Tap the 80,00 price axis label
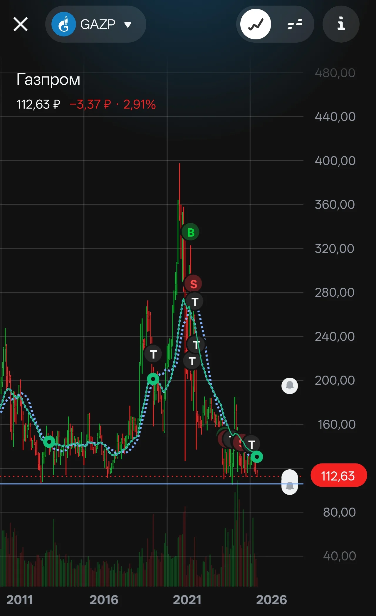This screenshot has width=376, height=616. (x=339, y=512)
